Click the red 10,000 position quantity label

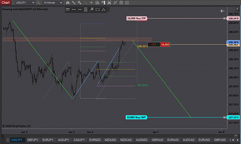point(165,45)
